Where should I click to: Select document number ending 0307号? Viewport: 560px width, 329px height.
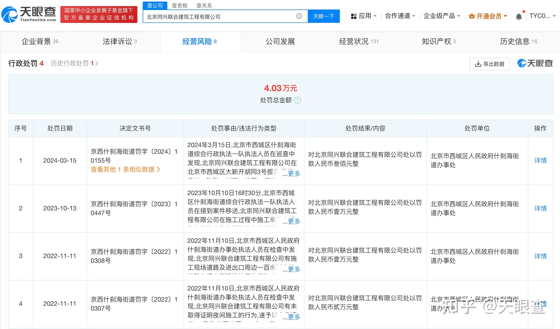[x=134, y=304]
